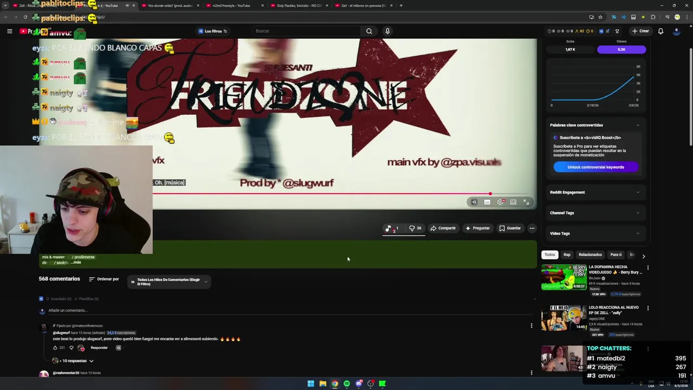Open new browser tab with plus
The image size is (693, 390).
tap(401, 5)
